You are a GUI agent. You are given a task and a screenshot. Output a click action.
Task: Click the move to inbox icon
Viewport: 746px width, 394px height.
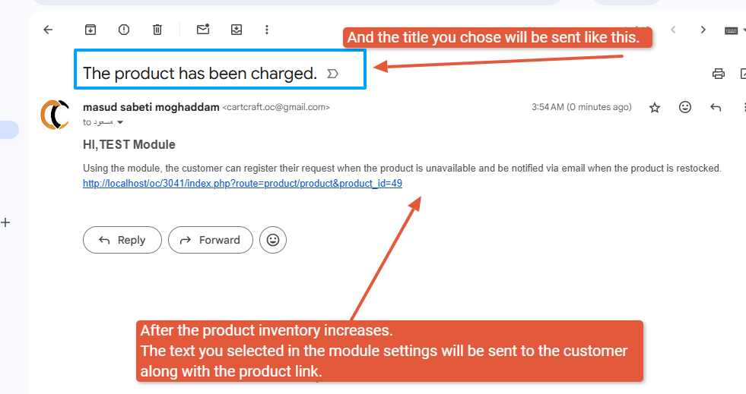tap(236, 30)
